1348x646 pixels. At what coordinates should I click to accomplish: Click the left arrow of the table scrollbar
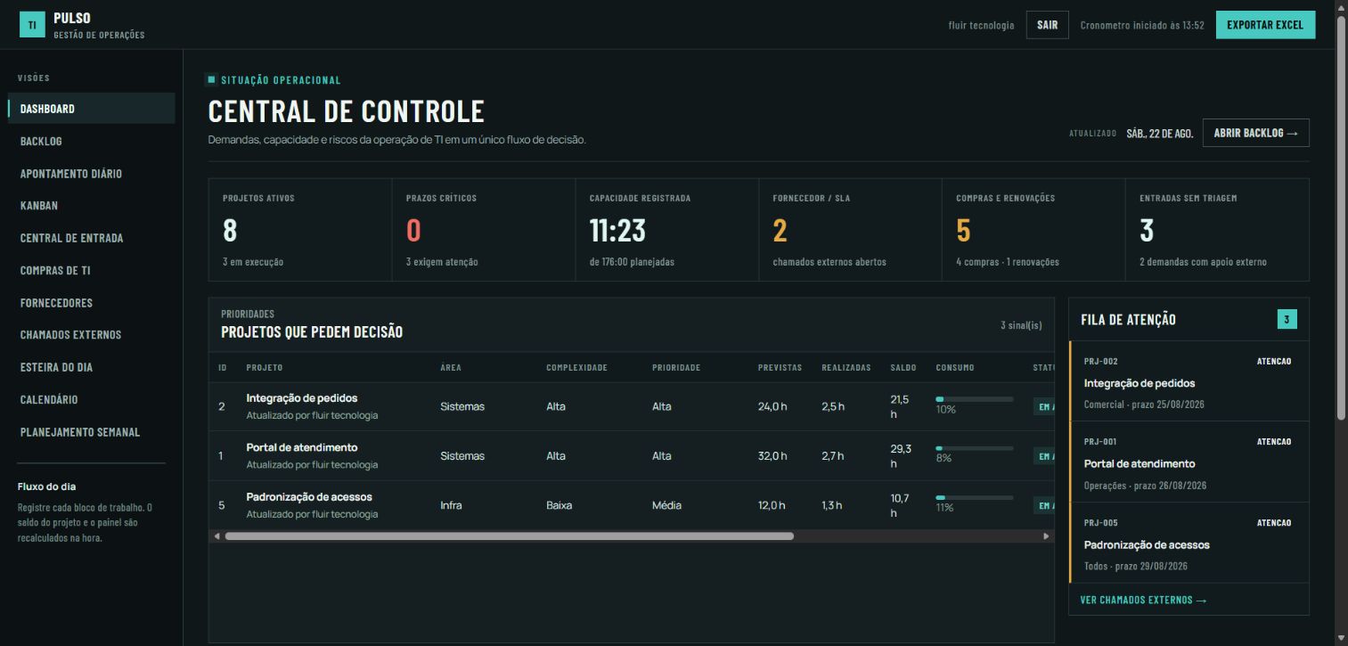pos(216,536)
